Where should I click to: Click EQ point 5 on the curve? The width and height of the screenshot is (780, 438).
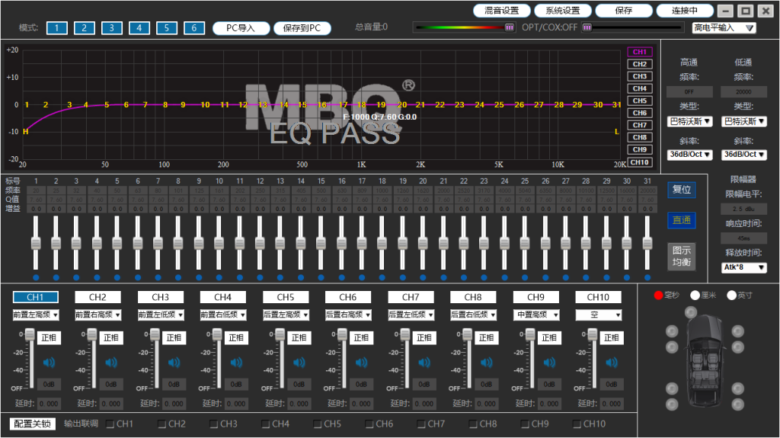(x=107, y=104)
